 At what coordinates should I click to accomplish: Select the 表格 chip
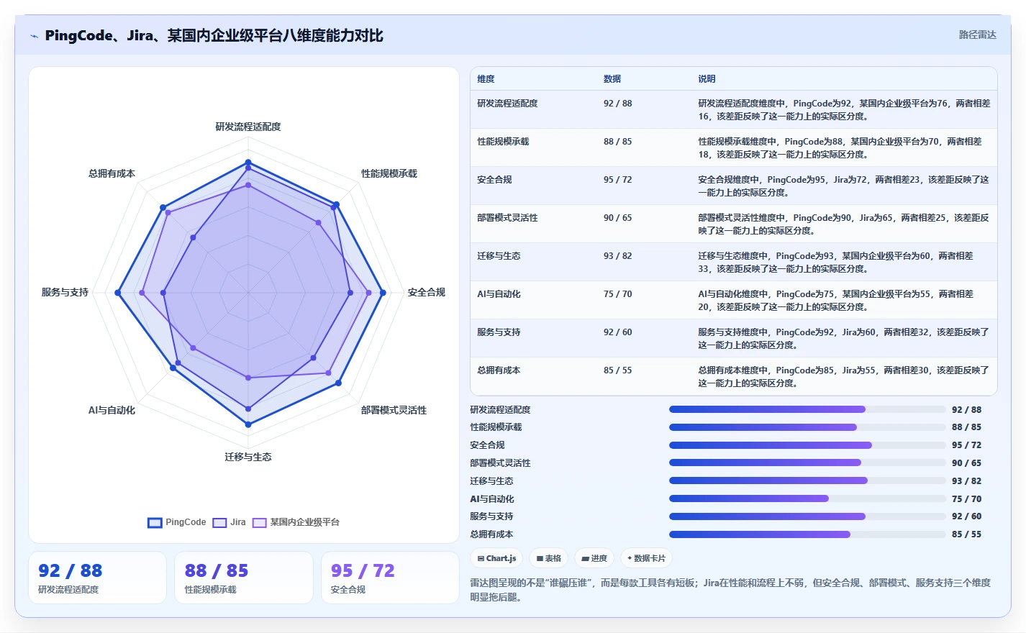click(549, 558)
